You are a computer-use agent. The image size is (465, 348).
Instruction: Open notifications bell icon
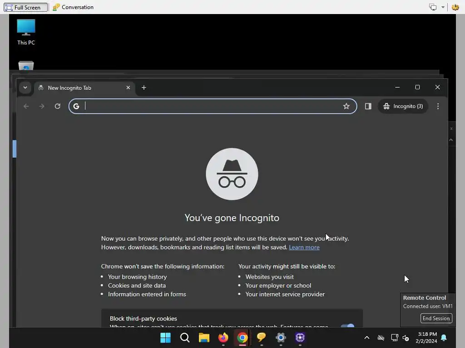click(x=444, y=338)
